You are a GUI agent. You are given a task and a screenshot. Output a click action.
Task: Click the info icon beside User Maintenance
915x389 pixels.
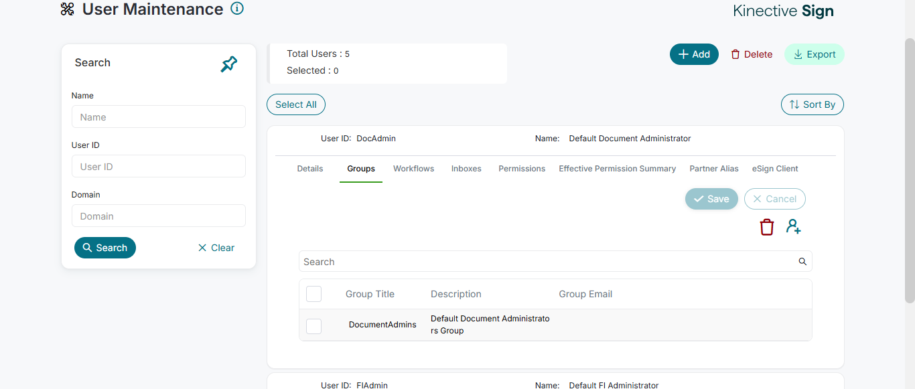tap(237, 9)
